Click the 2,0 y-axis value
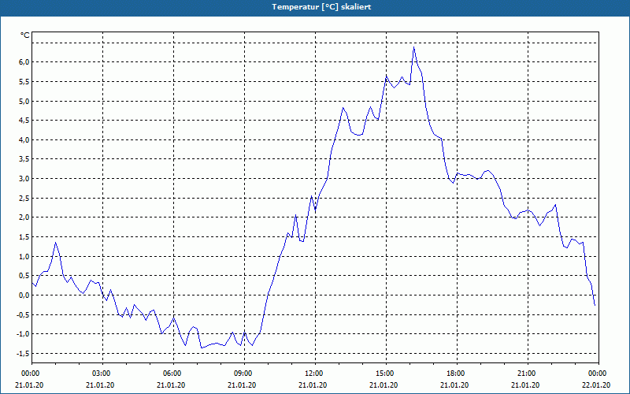The width and height of the screenshot is (630, 394). coord(24,217)
